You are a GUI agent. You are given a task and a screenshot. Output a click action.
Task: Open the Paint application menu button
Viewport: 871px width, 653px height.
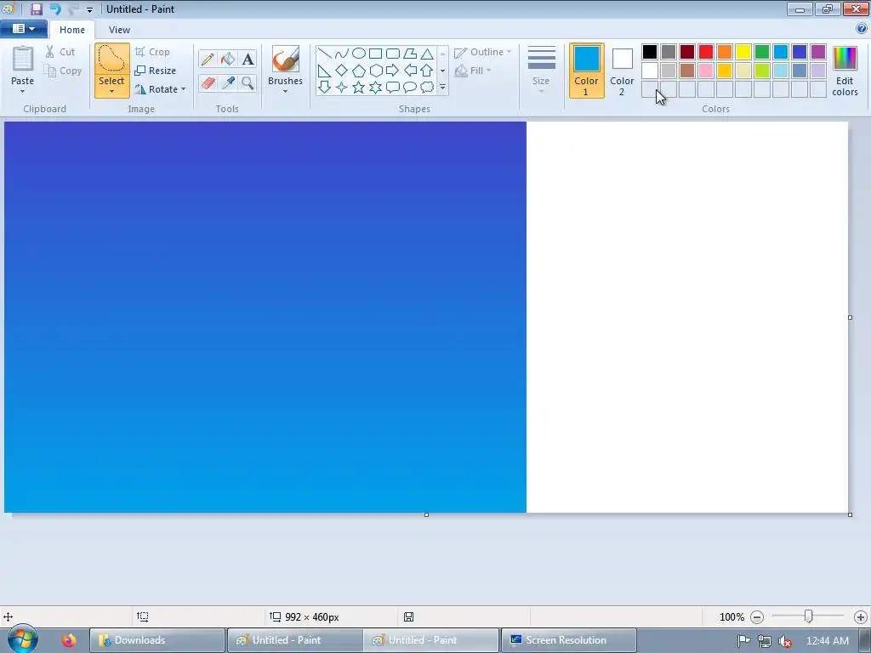pyautogui.click(x=23, y=29)
